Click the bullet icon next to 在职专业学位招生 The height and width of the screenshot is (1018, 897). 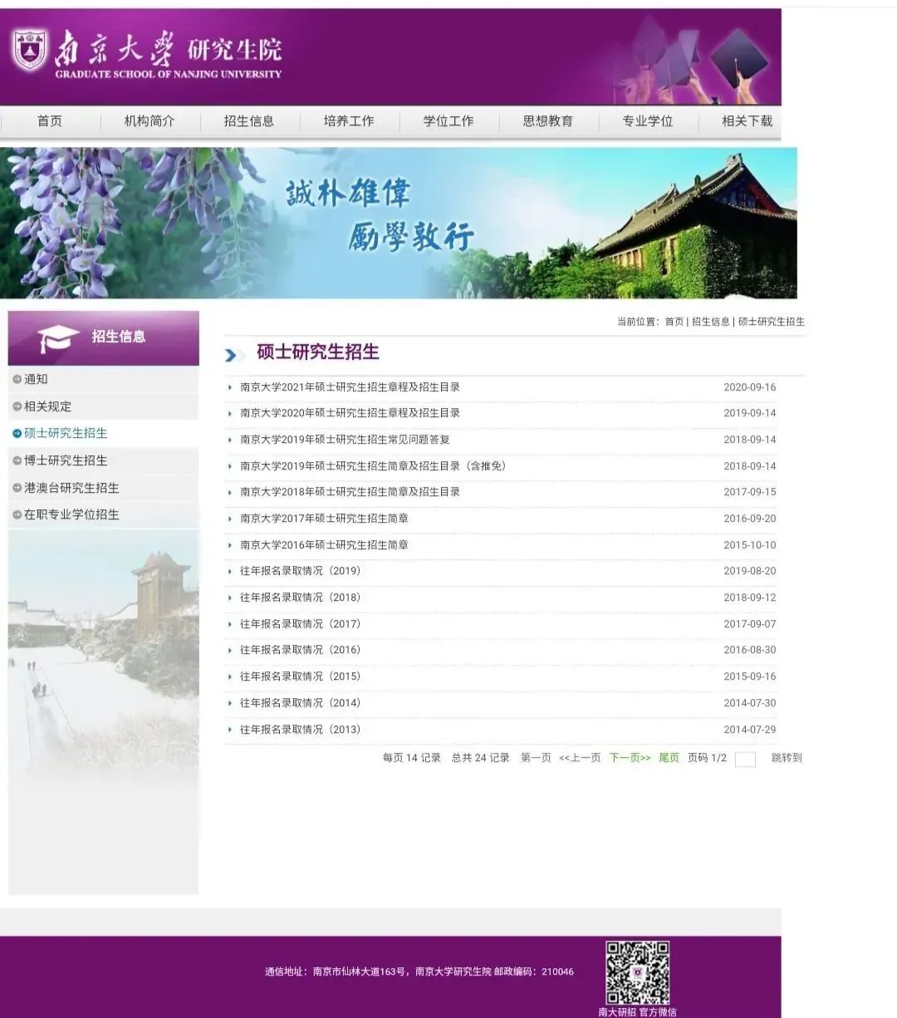(x=17, y=514)
